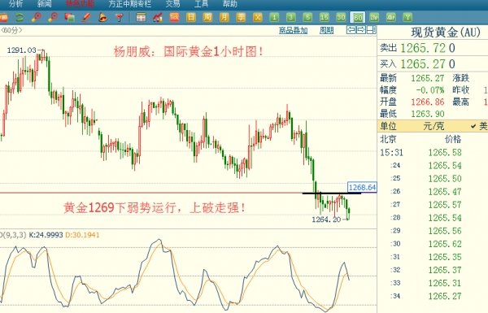Open the 工具 menu
This screenshot has width=488, height=313.
click(x=202, y=4)
